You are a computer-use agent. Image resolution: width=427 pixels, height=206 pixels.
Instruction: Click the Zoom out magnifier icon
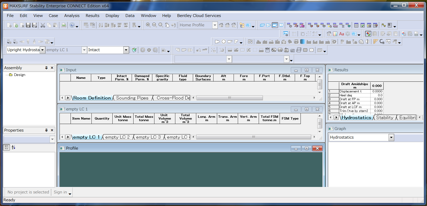coord(154,25)
